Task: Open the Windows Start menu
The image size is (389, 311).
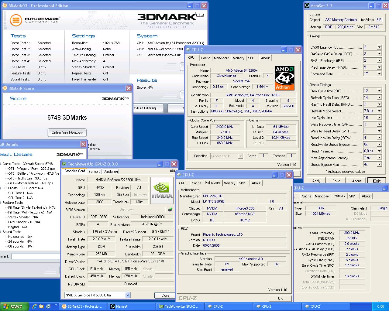Action: click(x=15, y=306)
